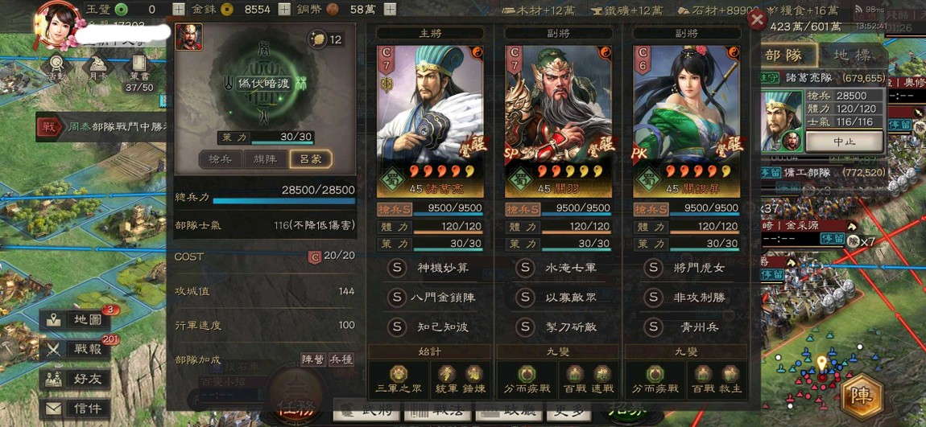This screenshot has width=926, height=427.
Task: Open the 活動 events icon
Action: tap(57, 68)
